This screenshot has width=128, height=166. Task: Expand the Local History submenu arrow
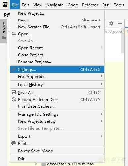click(101, 84)
